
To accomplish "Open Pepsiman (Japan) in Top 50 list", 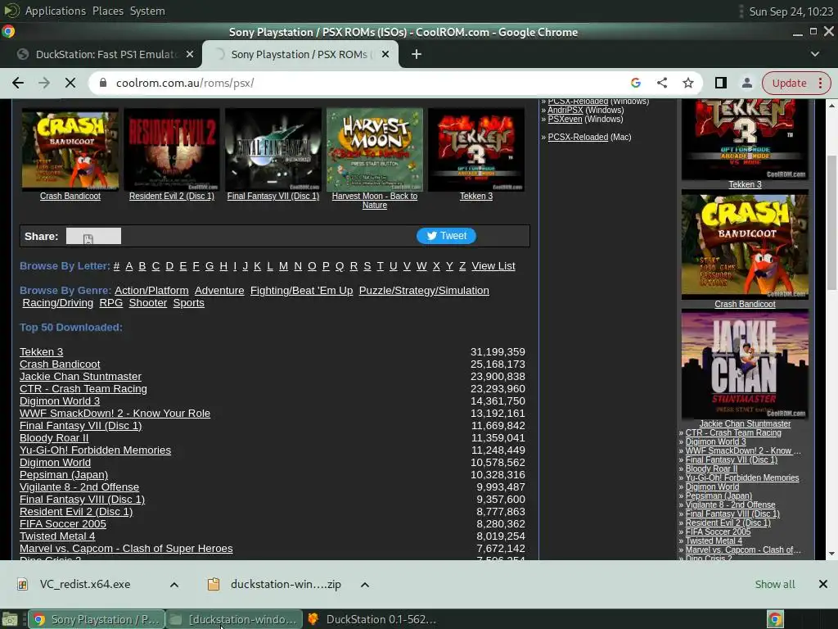I will point(64,475).
